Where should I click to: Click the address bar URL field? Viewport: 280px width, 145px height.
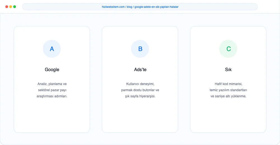140,7
